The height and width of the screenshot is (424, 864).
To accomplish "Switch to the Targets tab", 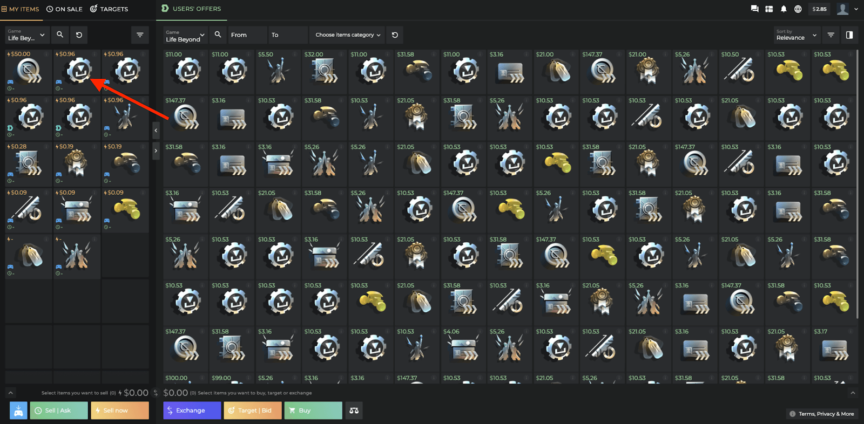I will [x=109, y=9].
